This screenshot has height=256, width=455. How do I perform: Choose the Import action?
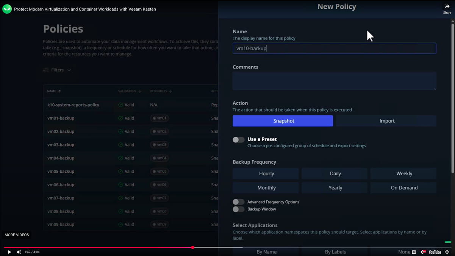point(386,121)
